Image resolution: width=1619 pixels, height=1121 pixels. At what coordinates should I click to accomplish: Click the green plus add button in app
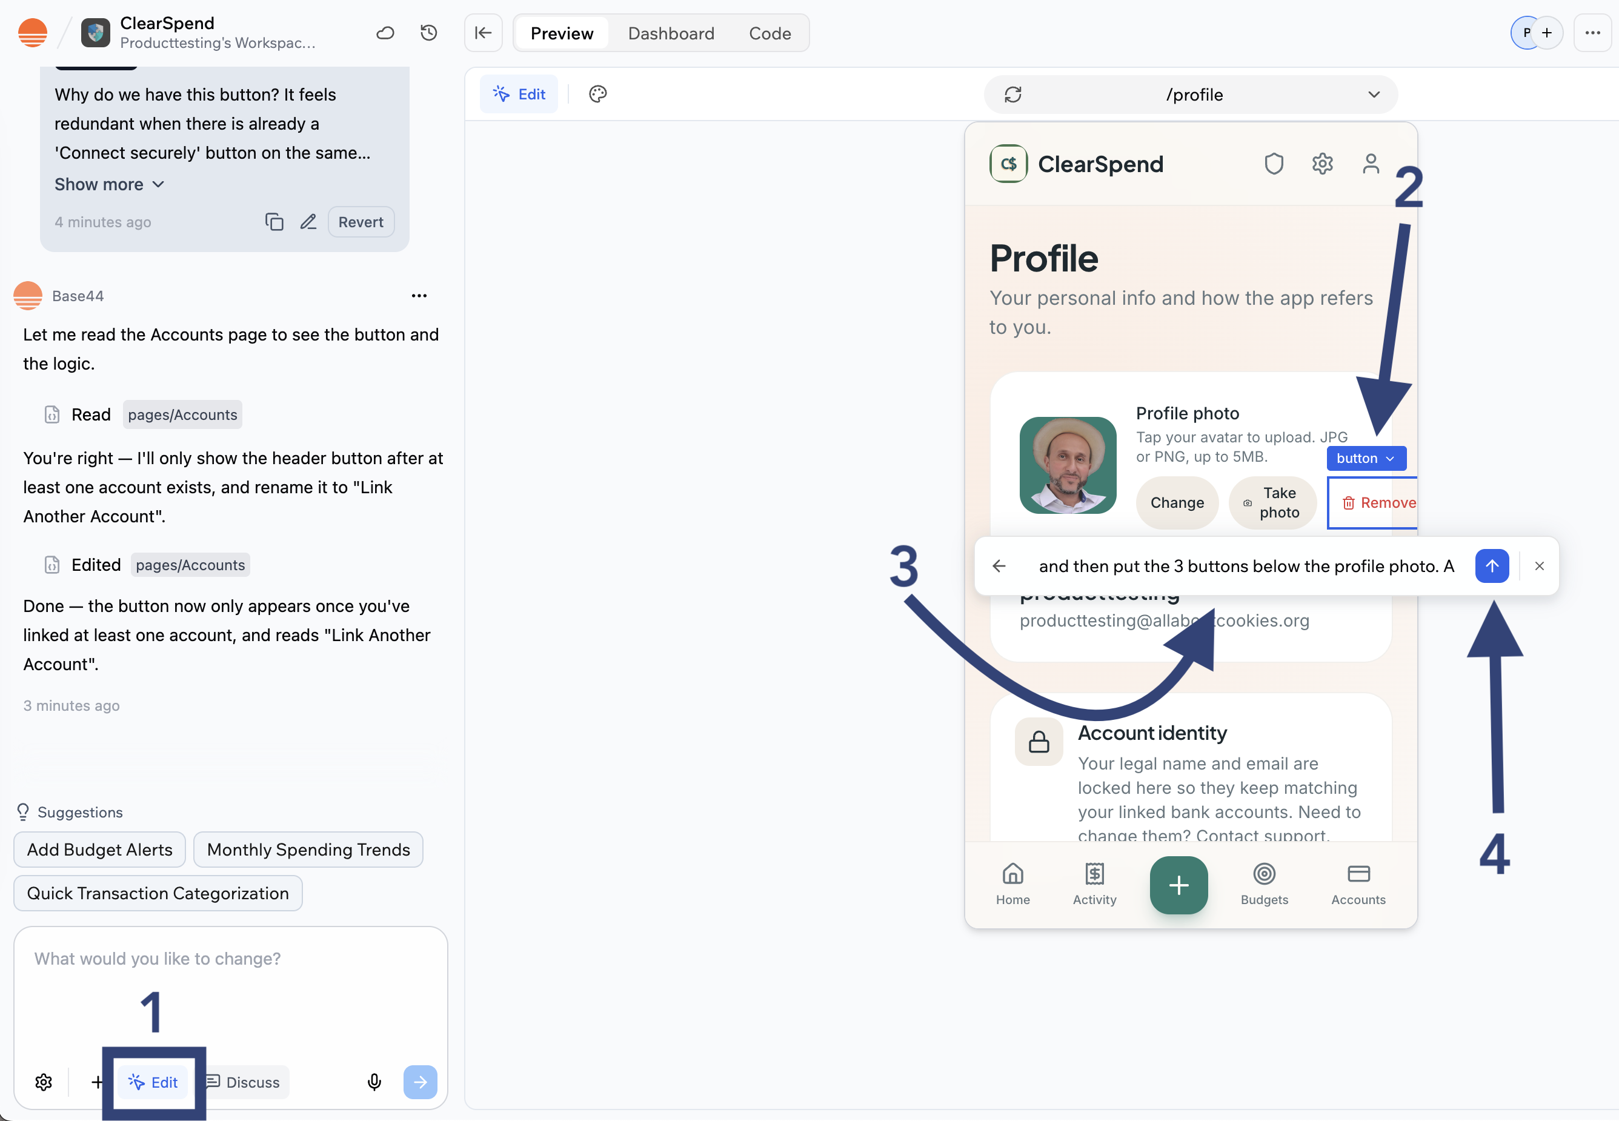[1179, 885]
